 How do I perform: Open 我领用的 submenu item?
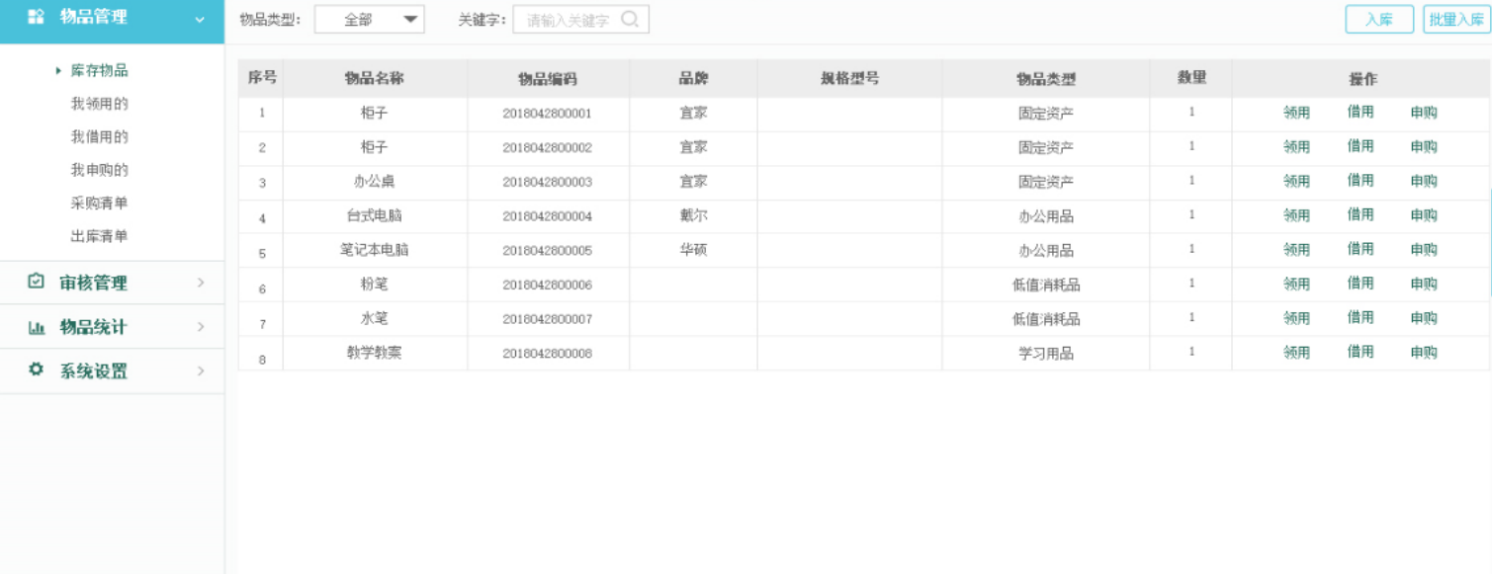point(99,104)
